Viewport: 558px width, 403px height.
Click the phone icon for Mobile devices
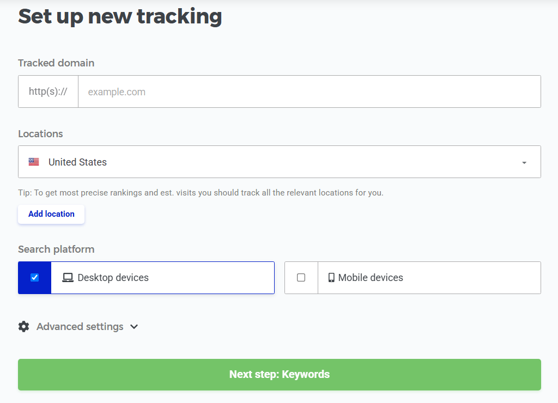pyautogui.click(x=331, y=277)
